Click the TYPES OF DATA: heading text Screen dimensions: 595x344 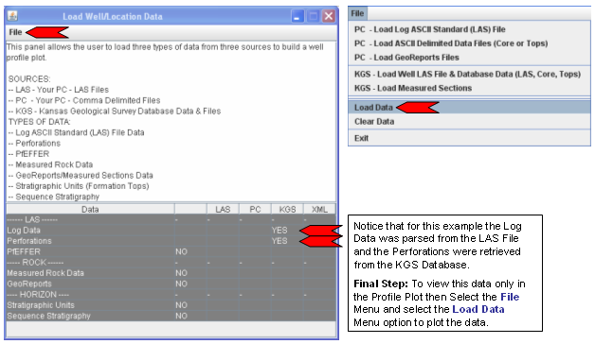[x=39, y=122]
